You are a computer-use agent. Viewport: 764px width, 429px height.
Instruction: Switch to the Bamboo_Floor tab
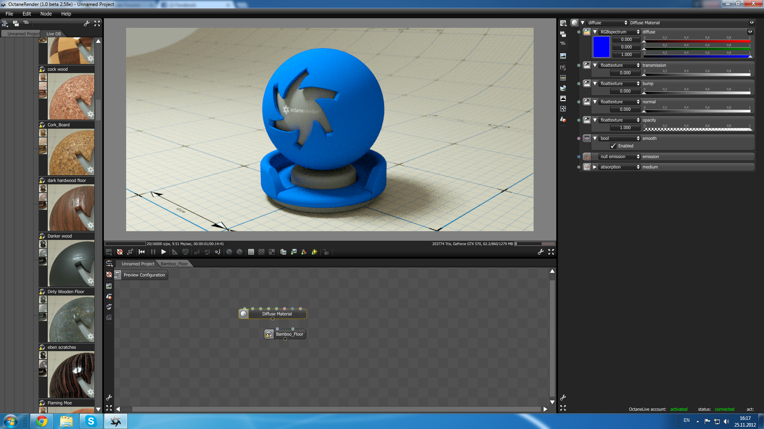174,264
